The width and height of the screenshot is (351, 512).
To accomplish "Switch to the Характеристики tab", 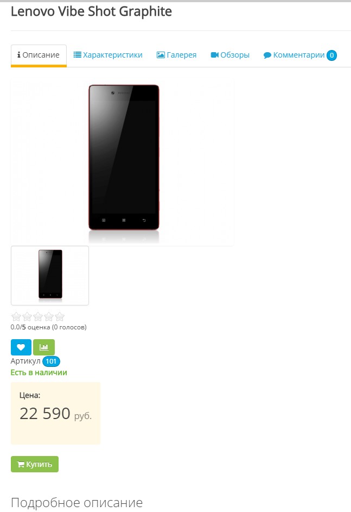I will (108, 55).
